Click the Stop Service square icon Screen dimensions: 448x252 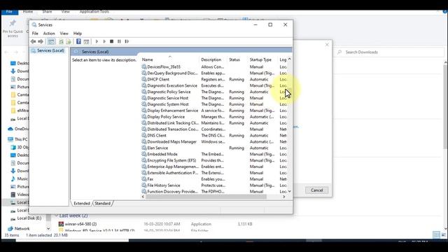click(112, 41)
